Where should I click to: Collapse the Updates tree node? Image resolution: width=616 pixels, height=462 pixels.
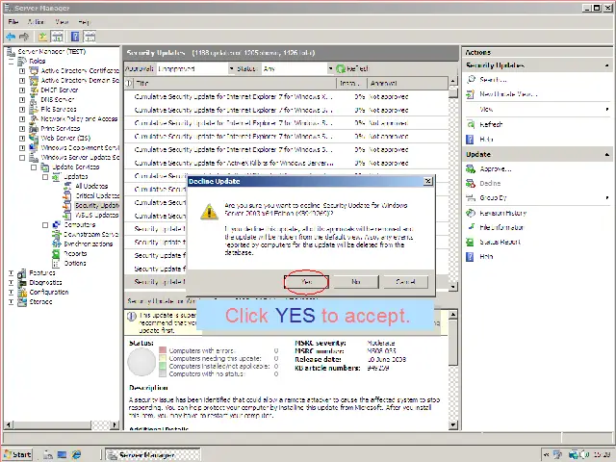[45, 176]
